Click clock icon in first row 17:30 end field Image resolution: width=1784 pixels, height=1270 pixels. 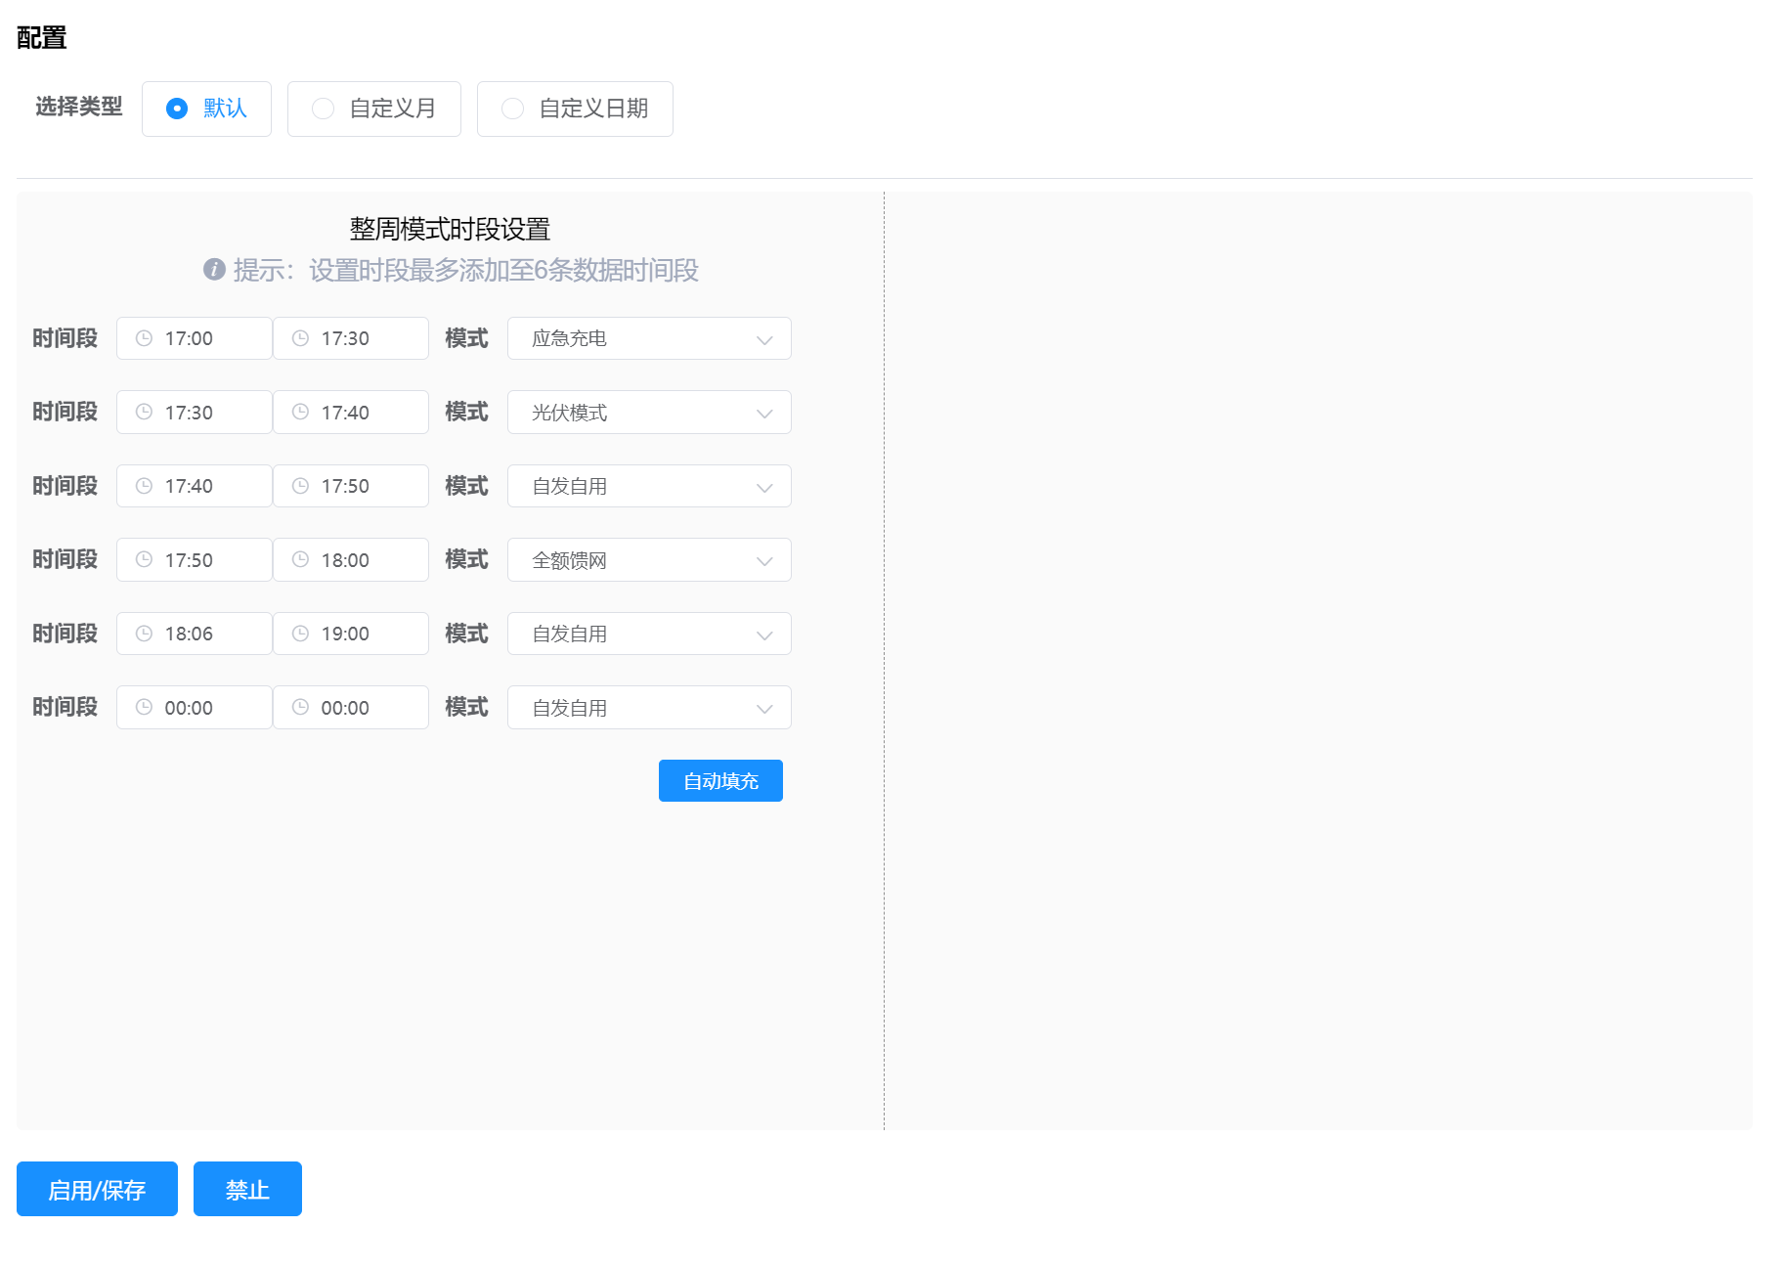coord(300,338)
